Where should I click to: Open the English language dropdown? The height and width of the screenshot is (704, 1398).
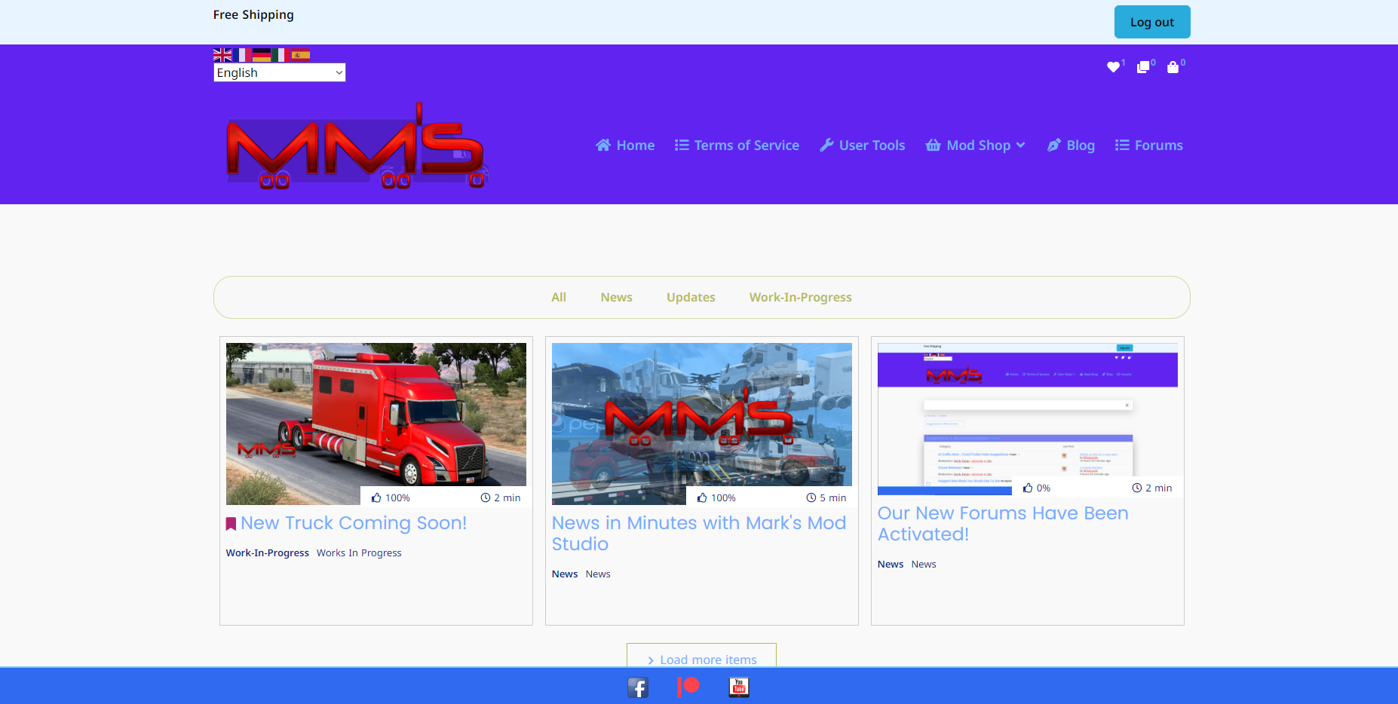pyautogui.click(x=280, y=72)
